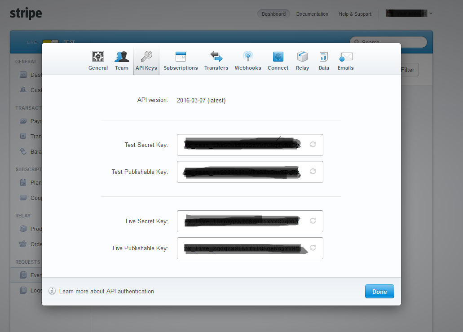Open Events icon in sidebar
Image resolution: width=463 pixels, height=332 pixels.
(x=23, y=275)
